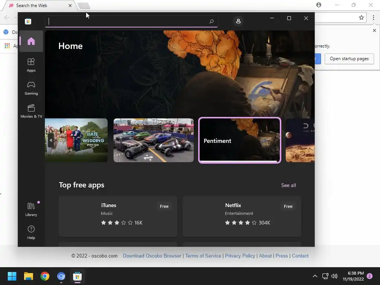Switch to Oscobo browser in taskbar

(x=61, y=276)
